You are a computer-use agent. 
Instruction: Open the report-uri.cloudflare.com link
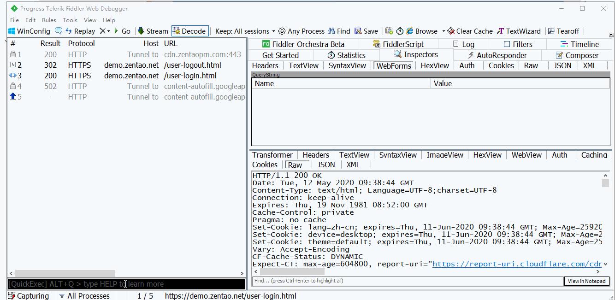tap(516, 264)
